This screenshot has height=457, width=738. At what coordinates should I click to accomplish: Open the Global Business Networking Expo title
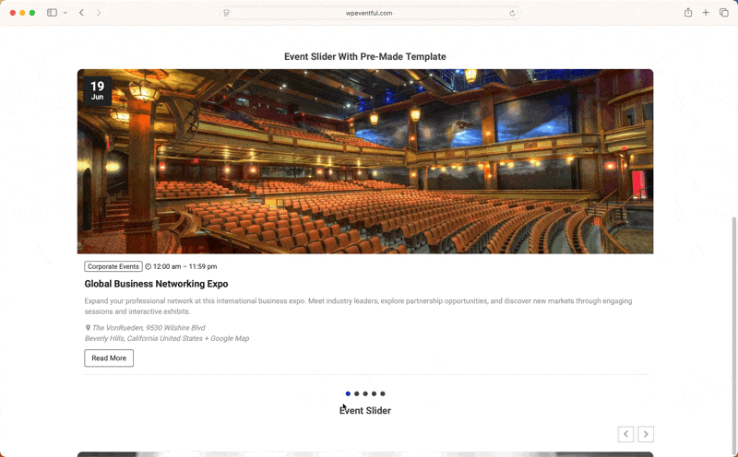156,284
